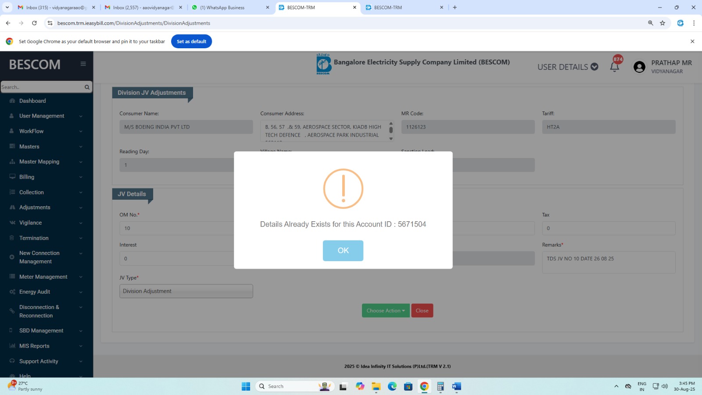Click the user avatar beside PRATHAP MR
The height and width of the screenshot is (395, 702).
click(639, 67)
